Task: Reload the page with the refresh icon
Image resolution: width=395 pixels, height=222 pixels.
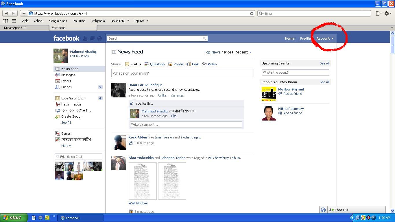Action: tap(252, 13)
